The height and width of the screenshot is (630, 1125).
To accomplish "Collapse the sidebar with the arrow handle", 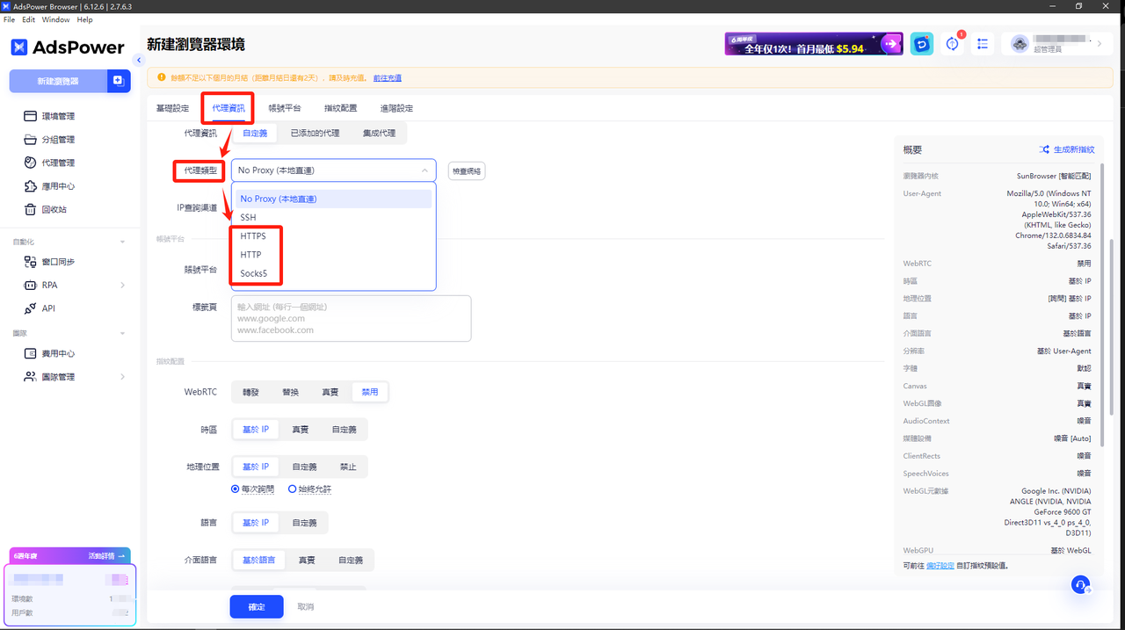I will [139, 60].
